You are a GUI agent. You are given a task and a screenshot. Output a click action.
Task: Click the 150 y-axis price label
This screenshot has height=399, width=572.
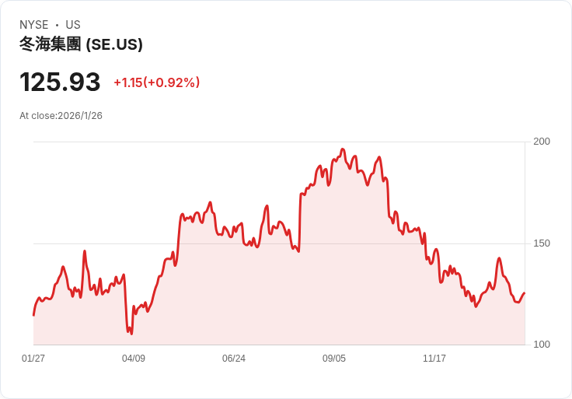542,243
